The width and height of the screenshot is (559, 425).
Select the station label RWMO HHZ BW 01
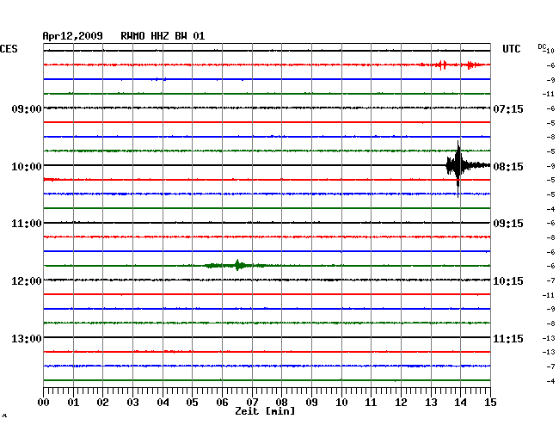[x=163, y=36]
